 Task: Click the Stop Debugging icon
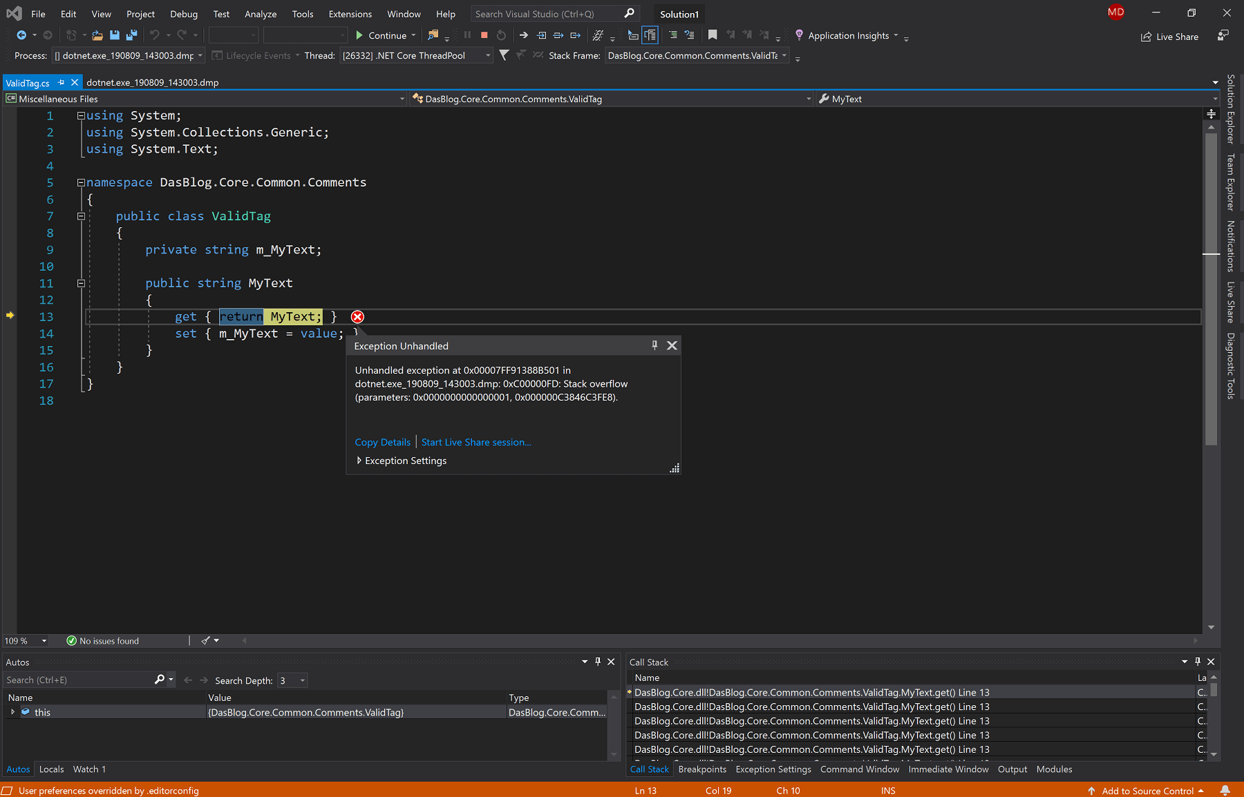(x=484, y=35)
